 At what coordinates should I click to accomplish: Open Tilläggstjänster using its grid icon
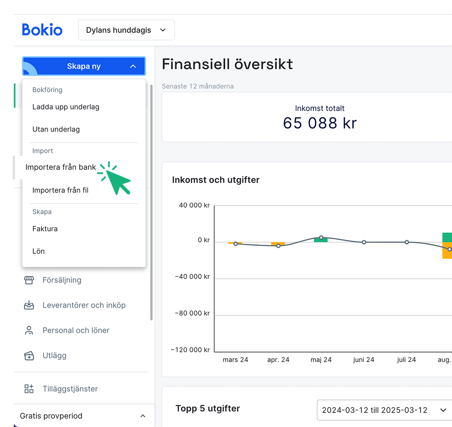pyautogui.click(x=29, y=389)
